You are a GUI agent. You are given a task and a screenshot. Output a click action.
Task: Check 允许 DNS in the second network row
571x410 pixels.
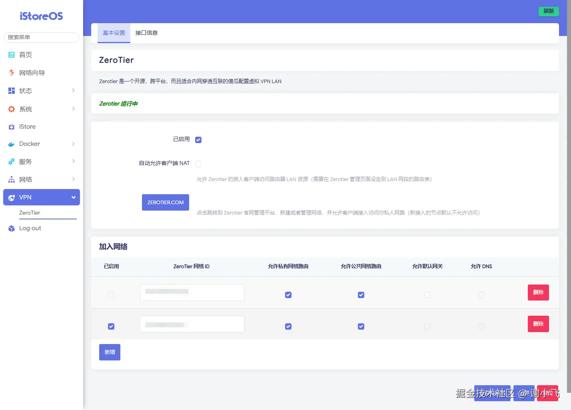481,326
